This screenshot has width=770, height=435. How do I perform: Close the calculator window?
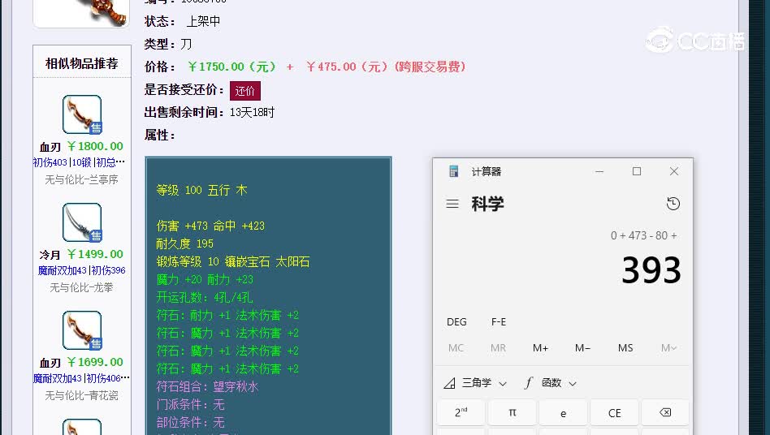pyautogui.click(x=674, y=171)
